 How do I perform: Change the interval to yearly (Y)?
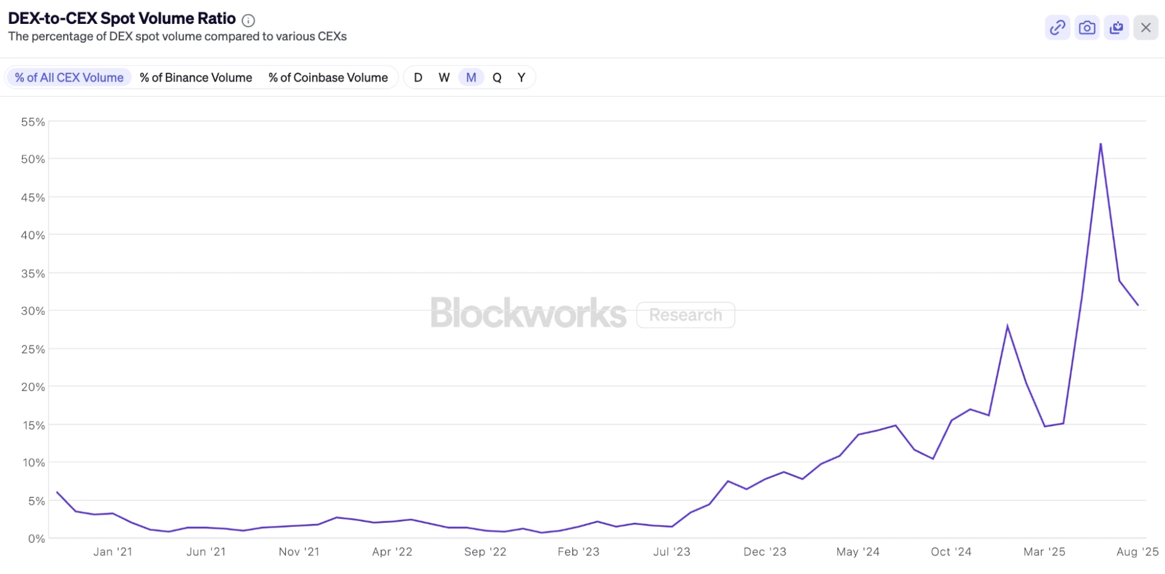click(x=522, y=77)
